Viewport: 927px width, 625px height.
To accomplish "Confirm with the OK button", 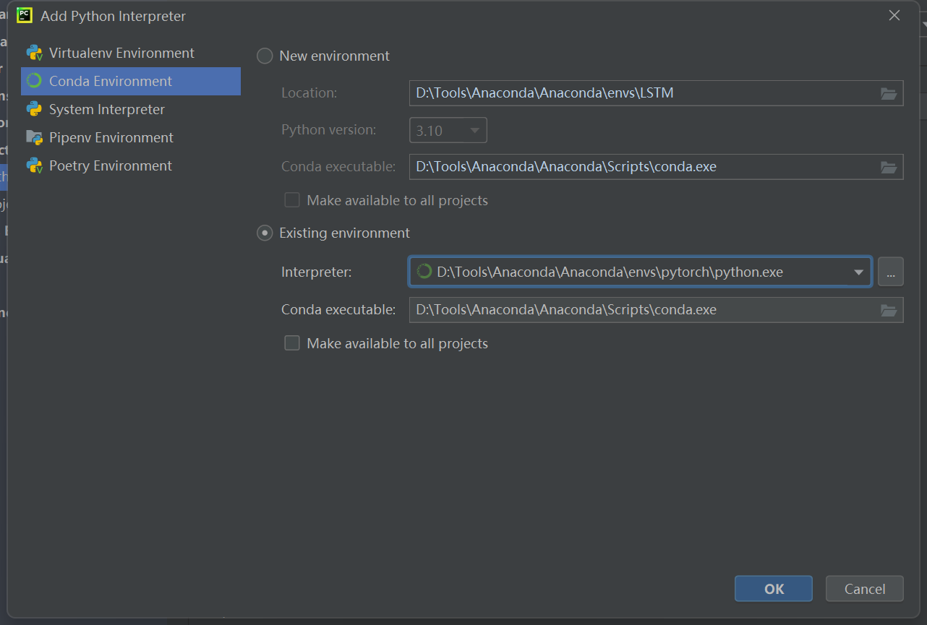I will pyautogui.click(x=773, y=589).
